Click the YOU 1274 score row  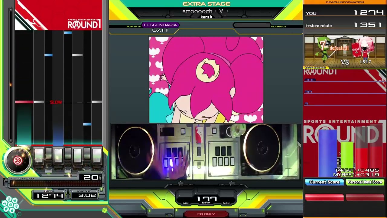click(x=345, y=13)
